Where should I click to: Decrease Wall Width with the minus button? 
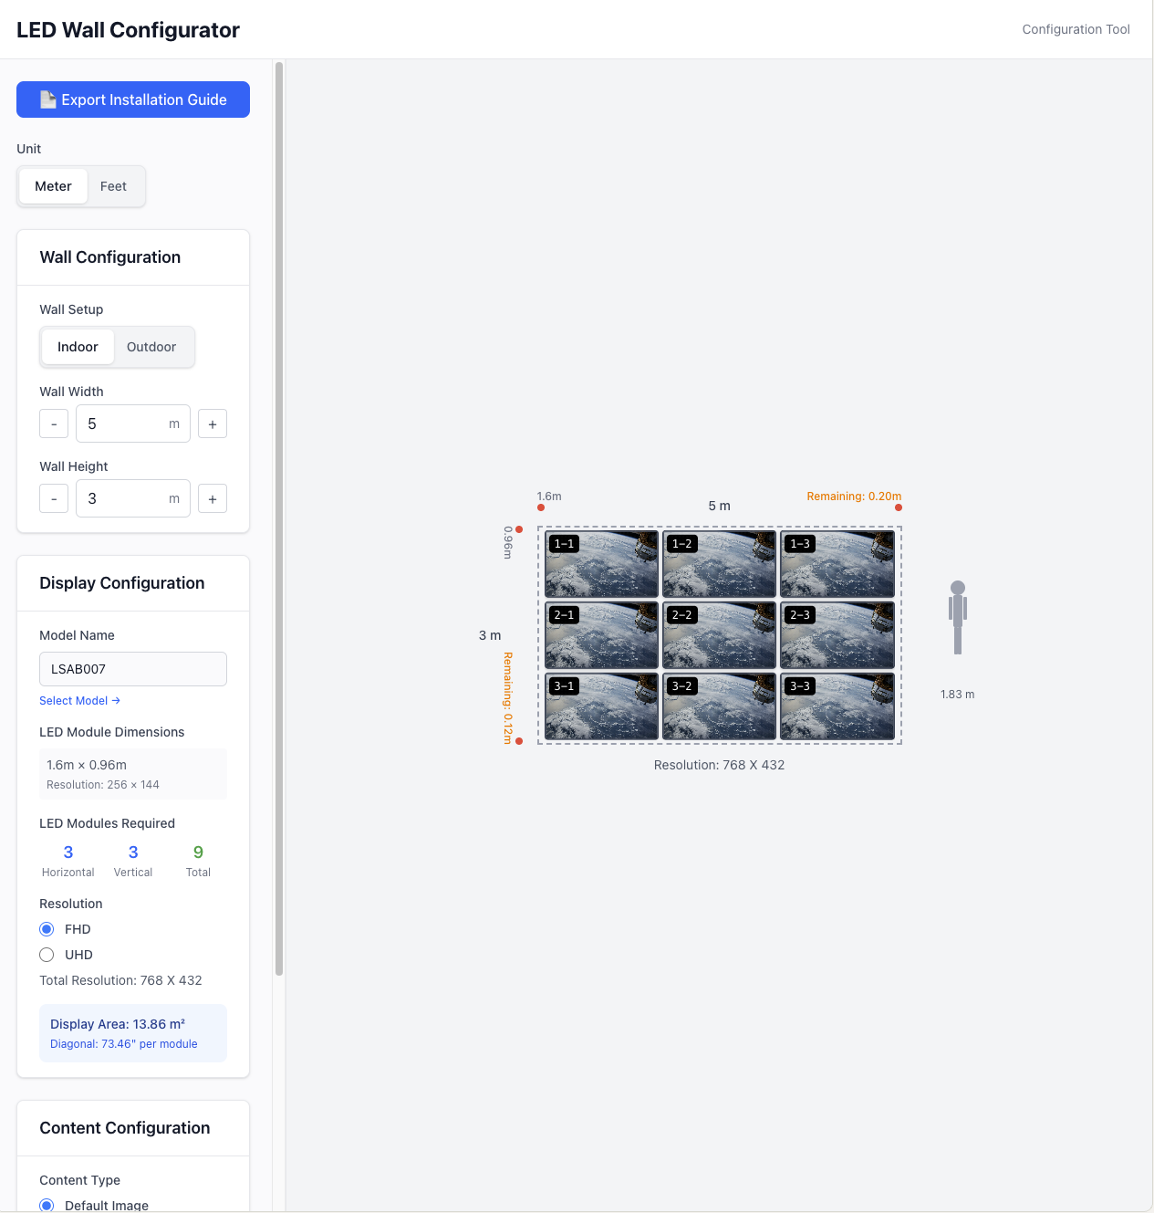(53, 423)
